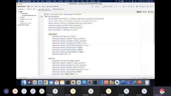Switch editor to Split view
The width and height of the screenshot is (171, 96).
pos(145,12)
